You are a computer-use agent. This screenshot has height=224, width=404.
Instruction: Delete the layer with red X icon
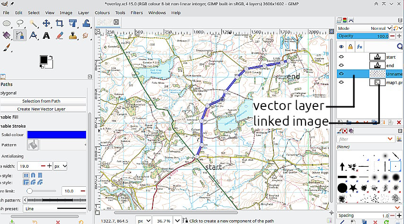399,122
